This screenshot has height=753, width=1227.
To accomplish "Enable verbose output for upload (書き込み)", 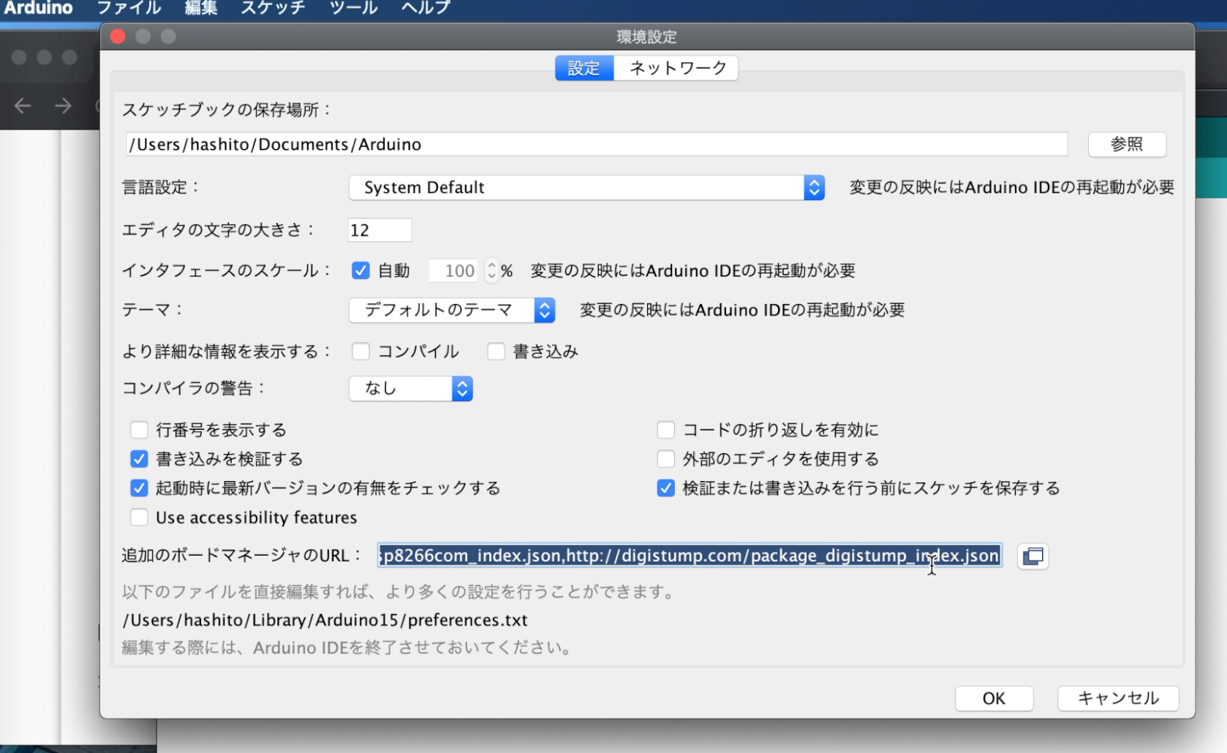I will tap(497, 352).
